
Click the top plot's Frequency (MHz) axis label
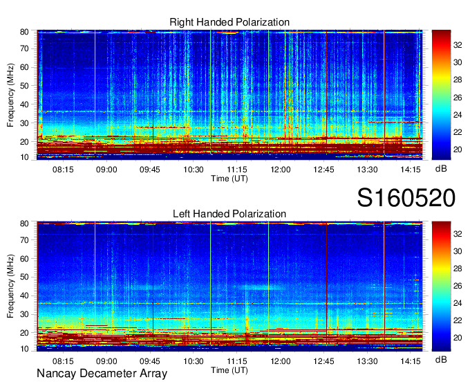click(10, 95)
